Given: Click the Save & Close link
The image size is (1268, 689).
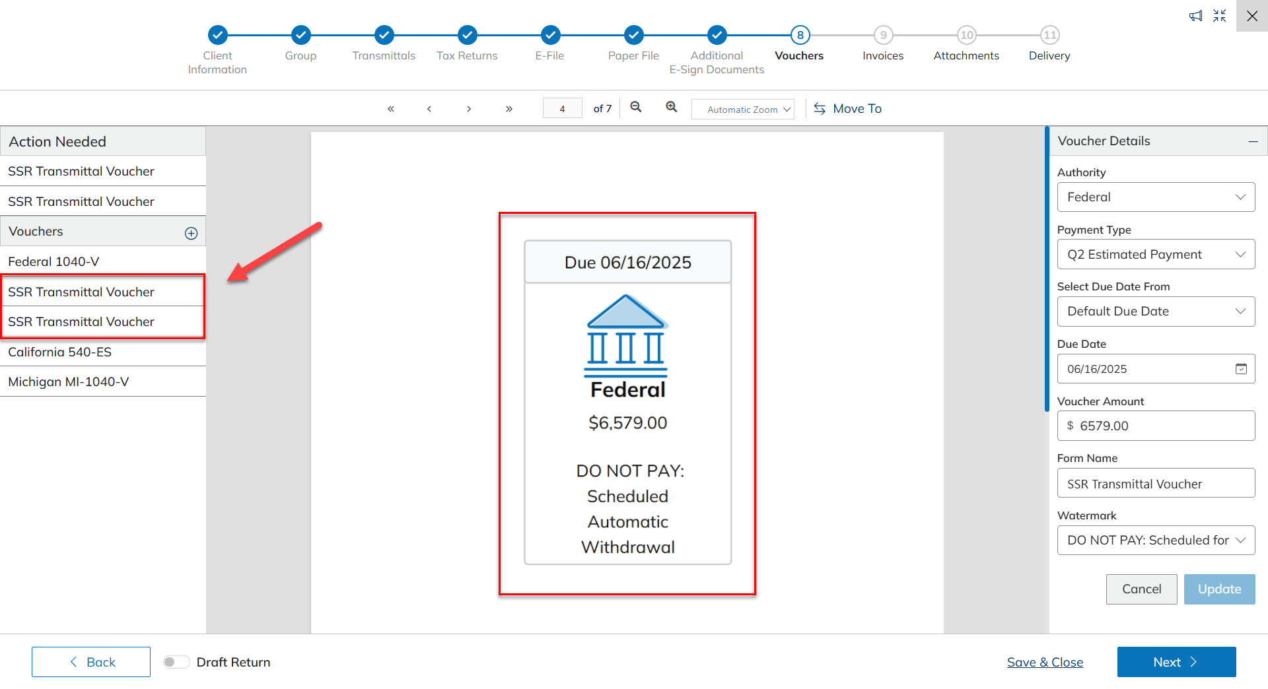Looking at the screenshot, I should [1045, 662].
